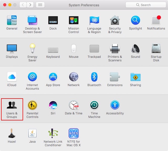Click the Search field in toolbar
168x151 pixels.
tap(146, 5)
